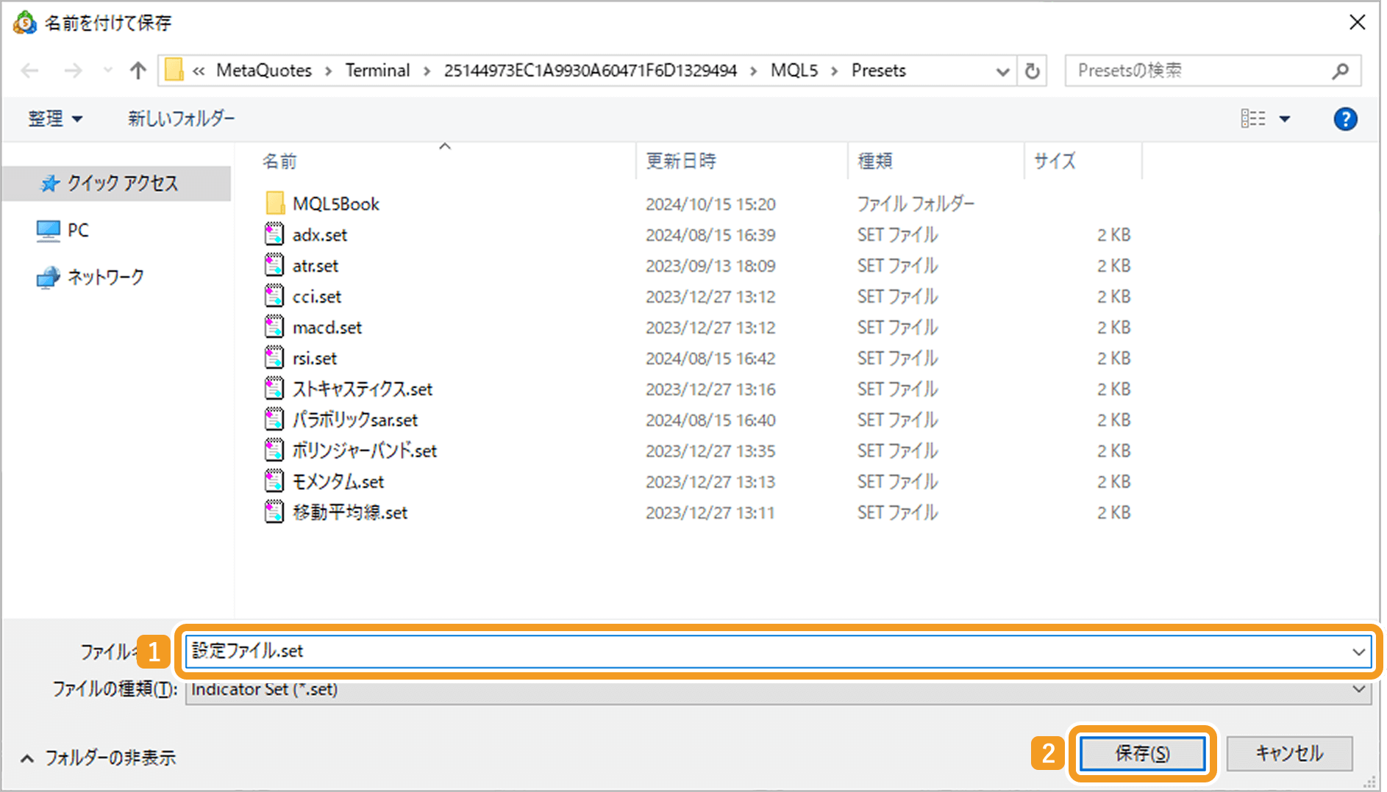Screen dimensions: 1387x792
Task: Collapse folders with フォルダーの非表示
Action: [x=99, y=757]
